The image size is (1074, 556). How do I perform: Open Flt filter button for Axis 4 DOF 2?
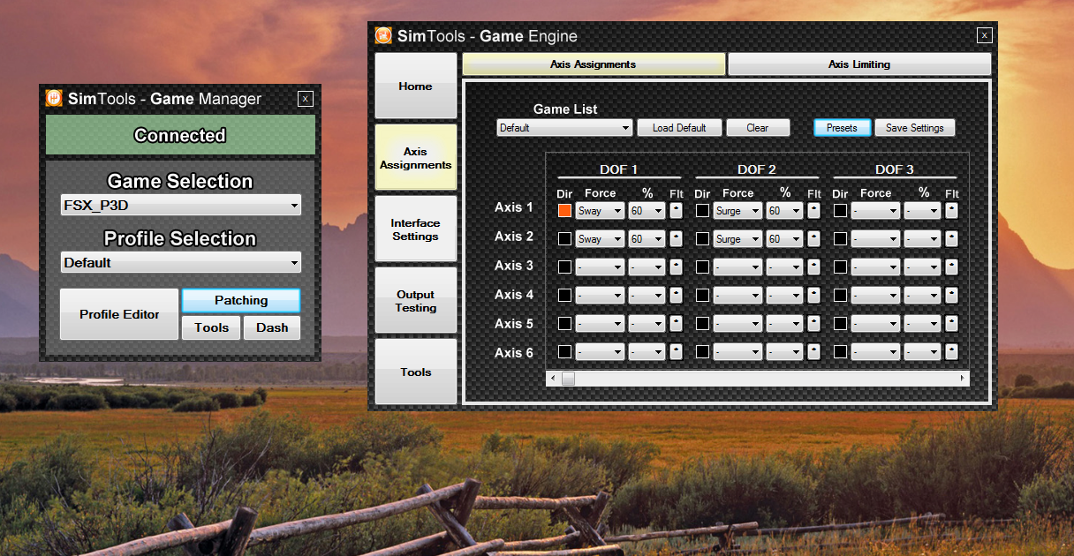tap(813, 295)
